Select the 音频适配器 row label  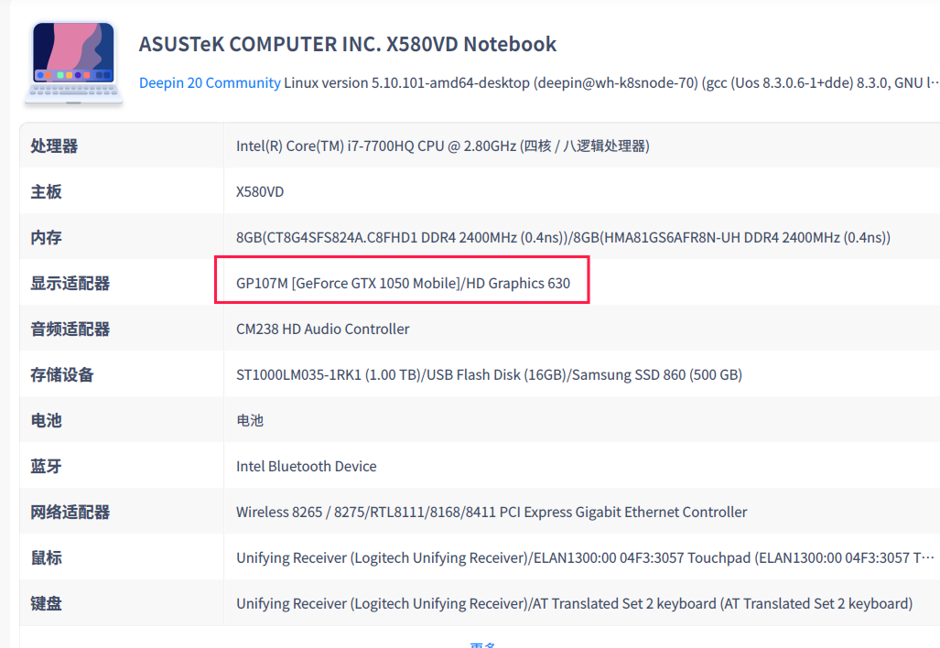tap(70, 329)
